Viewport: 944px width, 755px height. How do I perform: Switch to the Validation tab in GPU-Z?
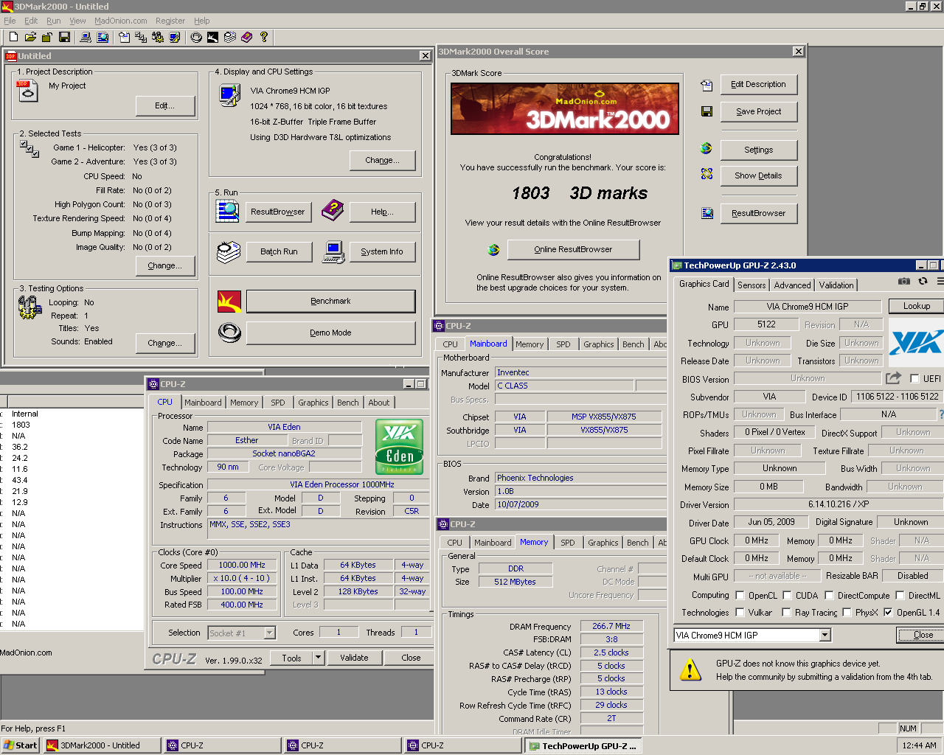[x=836, y=285]
